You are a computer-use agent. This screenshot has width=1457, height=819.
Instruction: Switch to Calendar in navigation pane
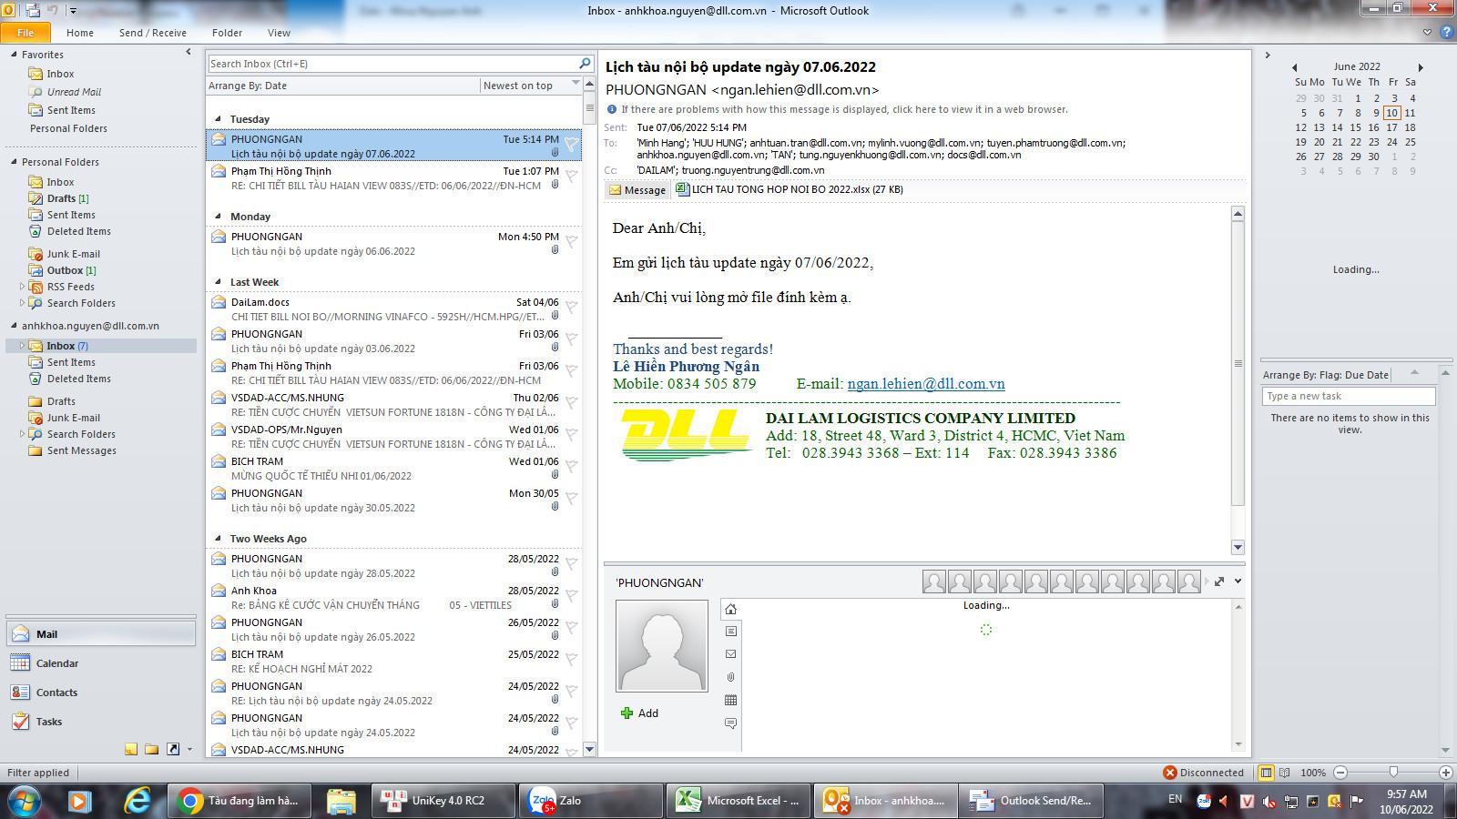[102, 663]
